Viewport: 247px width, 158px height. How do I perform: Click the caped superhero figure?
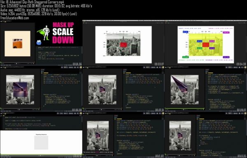44,33
